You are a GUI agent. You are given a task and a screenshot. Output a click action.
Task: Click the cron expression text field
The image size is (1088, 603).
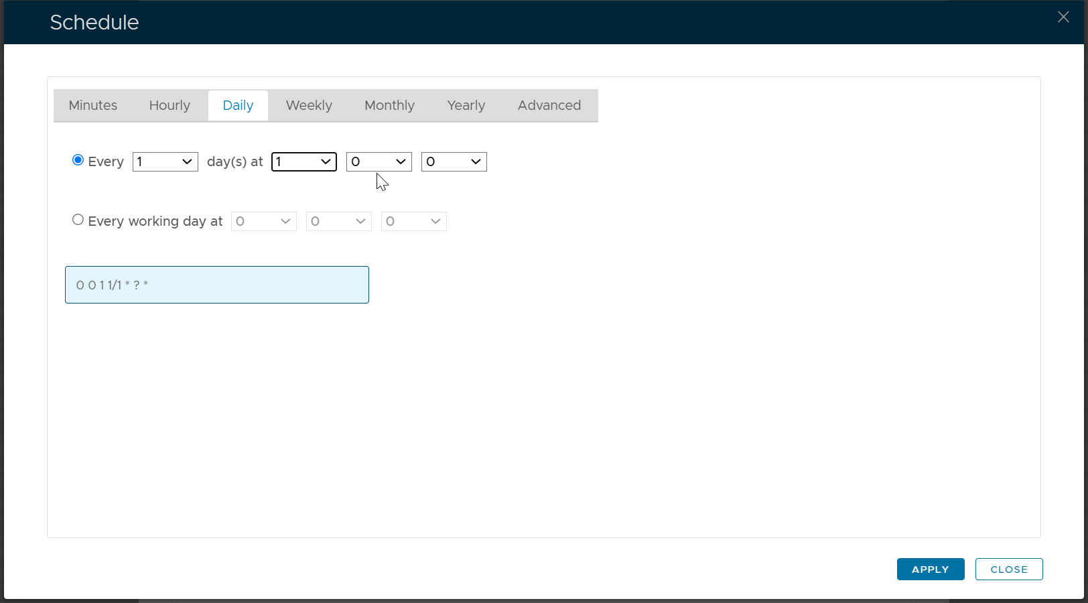pyautogui.click(x=216, y=285)
